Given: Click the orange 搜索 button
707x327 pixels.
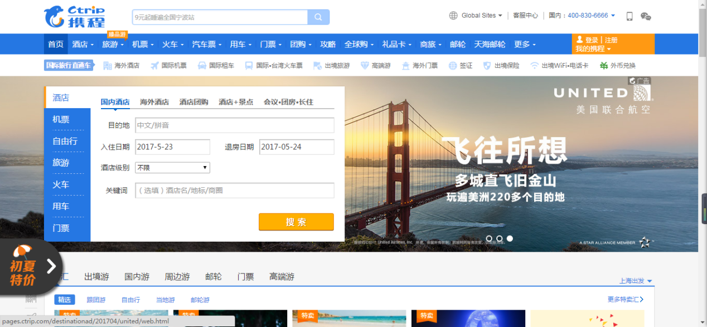Looking at the screenshot, I should pos(296,222).
